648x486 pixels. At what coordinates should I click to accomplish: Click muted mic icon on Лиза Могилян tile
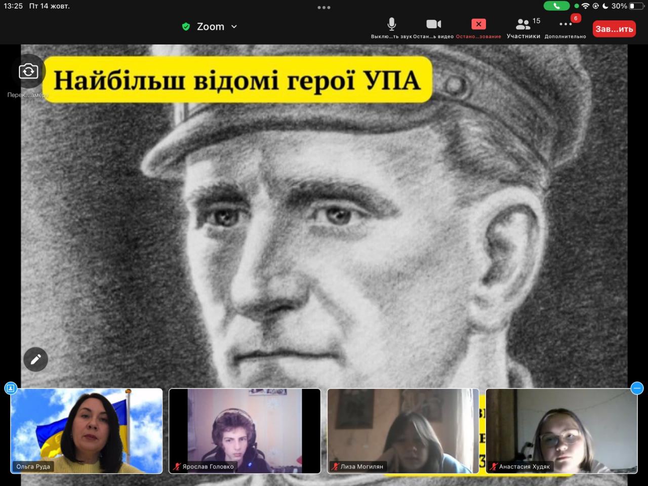click(x=335, y=466)
